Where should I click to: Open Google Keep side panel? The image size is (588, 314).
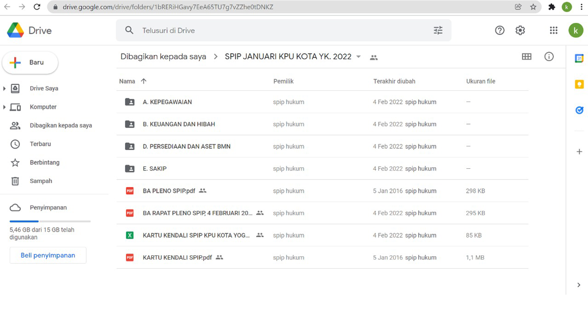tap(579, 84)
